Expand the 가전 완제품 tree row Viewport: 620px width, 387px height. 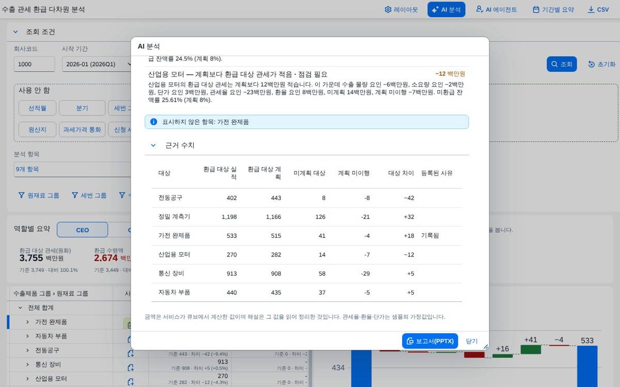27,322
